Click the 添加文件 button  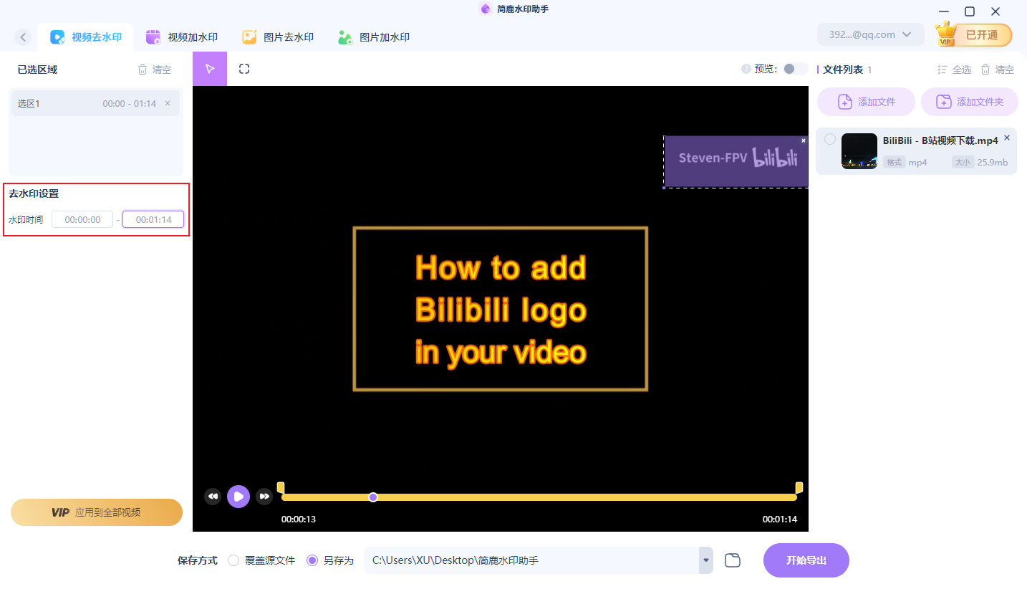[x=867, y=102]
